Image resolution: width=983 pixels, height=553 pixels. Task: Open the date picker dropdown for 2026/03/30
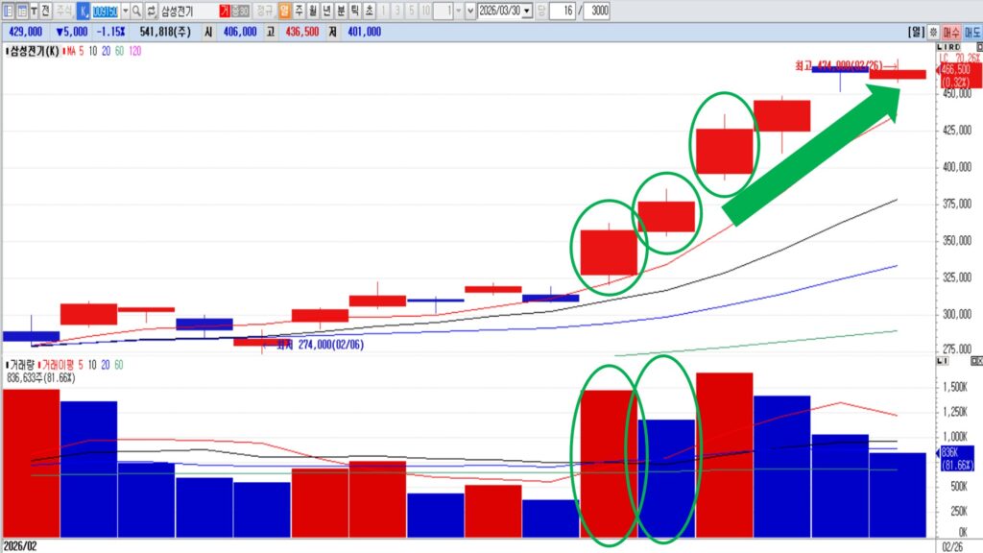(x=526, y=11)
